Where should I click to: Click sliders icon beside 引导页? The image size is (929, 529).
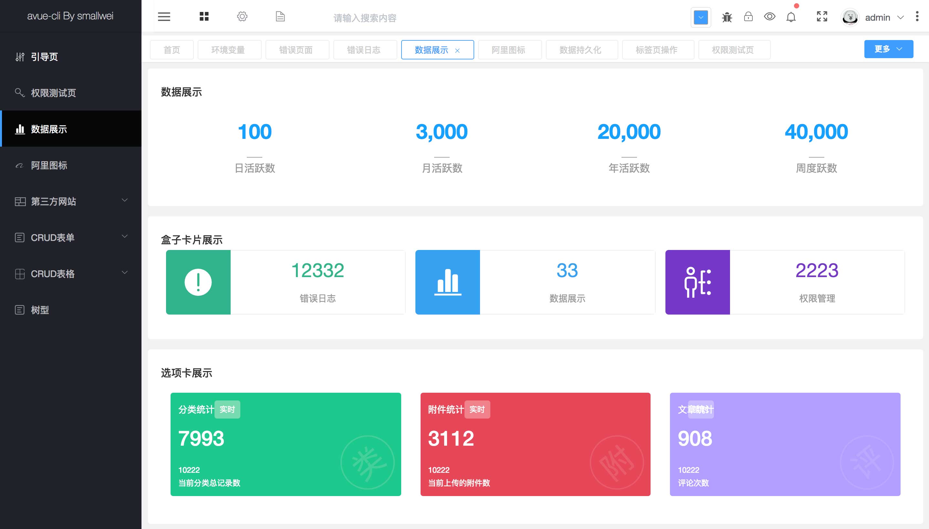coord(20,57)
